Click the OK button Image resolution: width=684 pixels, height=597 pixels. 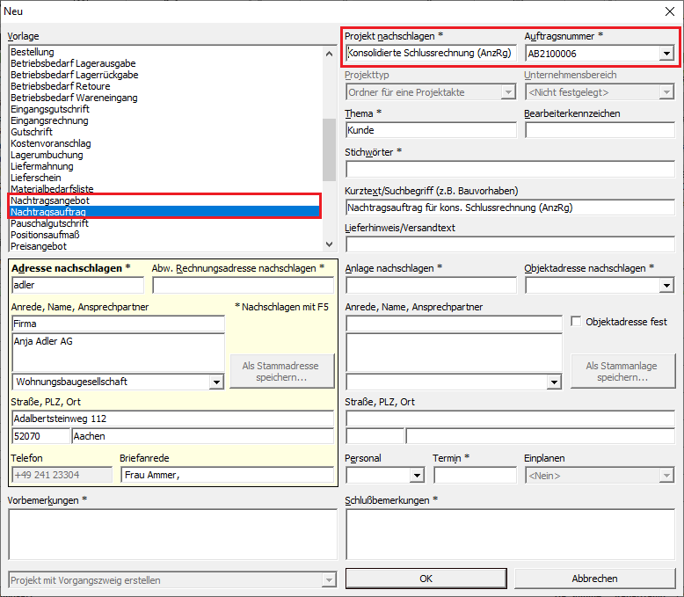(426, 579)
